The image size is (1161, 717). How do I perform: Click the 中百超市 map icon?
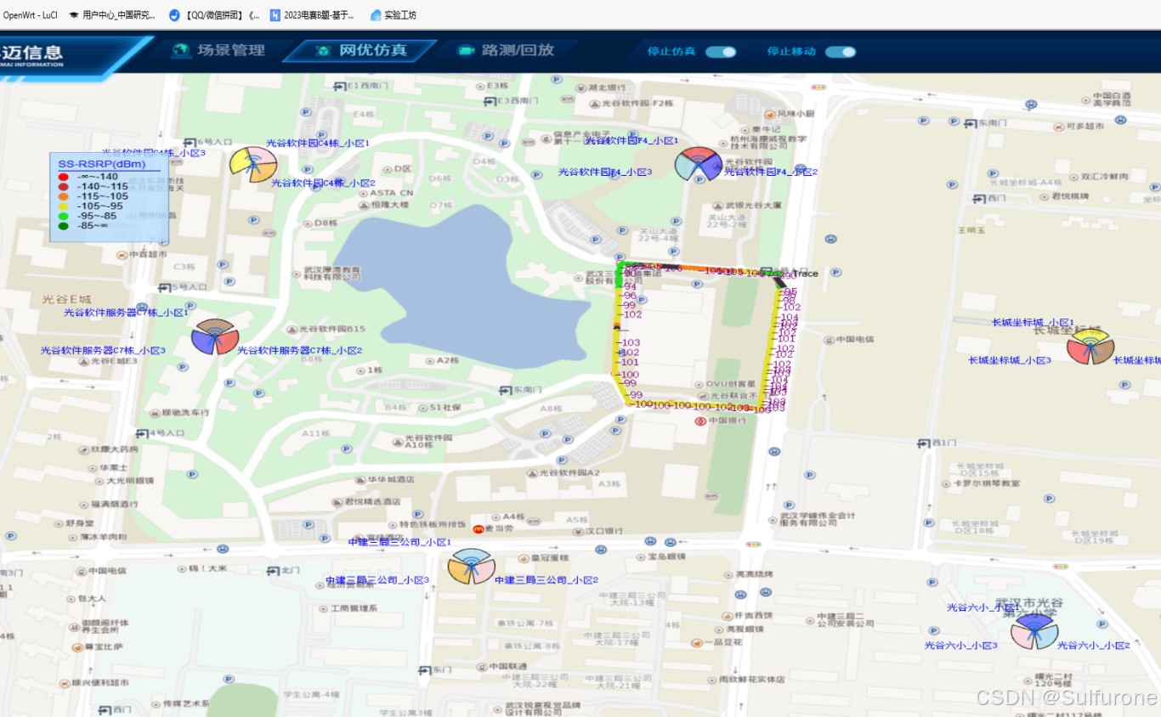[x=122, y=254]
